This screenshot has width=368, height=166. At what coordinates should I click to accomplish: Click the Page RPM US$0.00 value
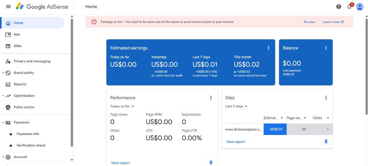click(159, 122)
